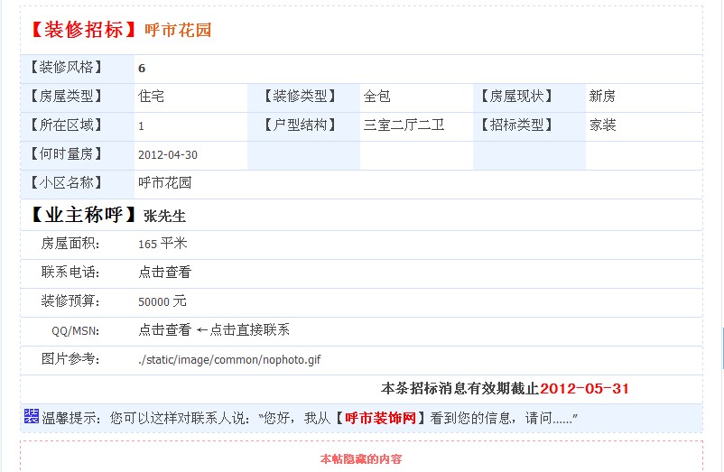
Task: Select the owner name 张先生
Action: click(164, 216)
